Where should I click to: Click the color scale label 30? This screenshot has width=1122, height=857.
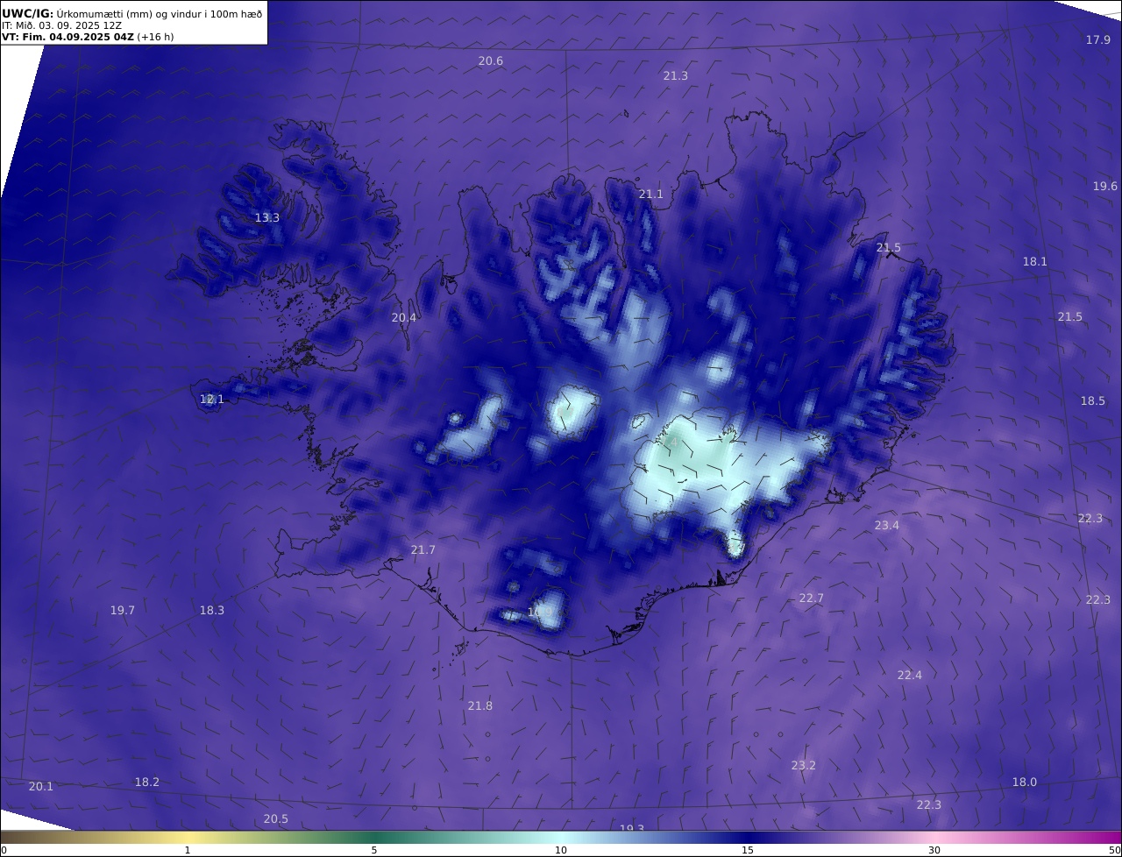(934, 850)
